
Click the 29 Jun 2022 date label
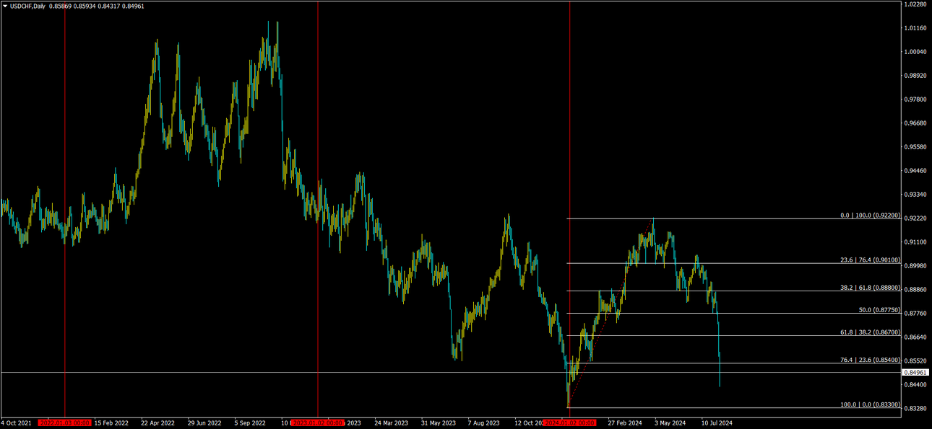pyautogui.click(x=204, y=423)
